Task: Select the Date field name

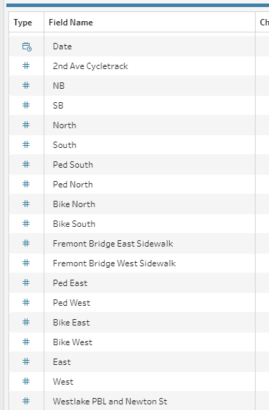Action: point(62,46)
